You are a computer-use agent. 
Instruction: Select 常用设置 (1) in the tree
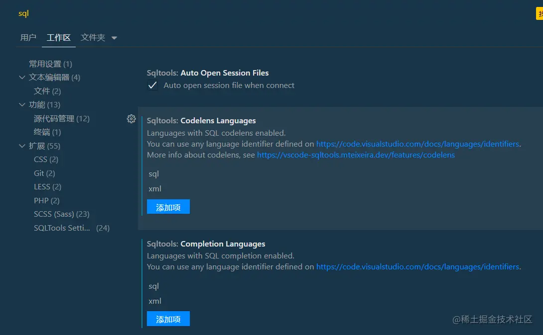pos(50,64)
